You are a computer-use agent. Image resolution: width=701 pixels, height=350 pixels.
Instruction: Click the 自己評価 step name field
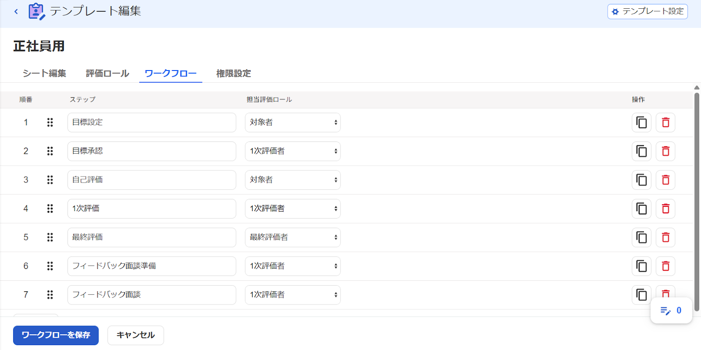(x=152, y=180)
